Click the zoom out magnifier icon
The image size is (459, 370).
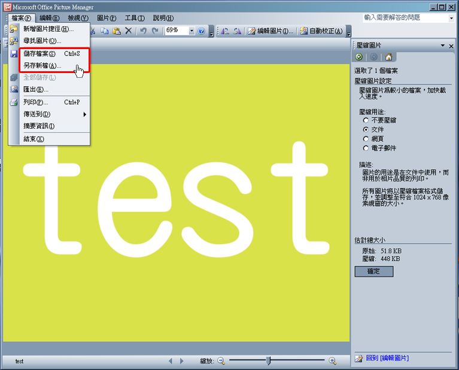tap(221, 361)
